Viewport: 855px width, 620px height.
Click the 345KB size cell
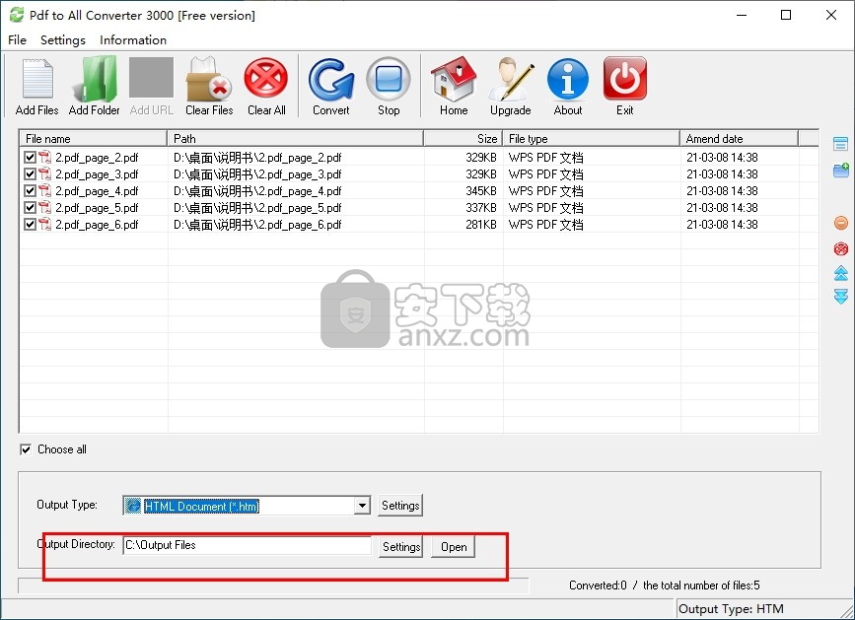click(481, 191)
